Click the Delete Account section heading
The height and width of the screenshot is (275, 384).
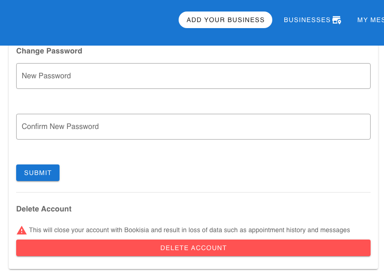click(44, 209)
